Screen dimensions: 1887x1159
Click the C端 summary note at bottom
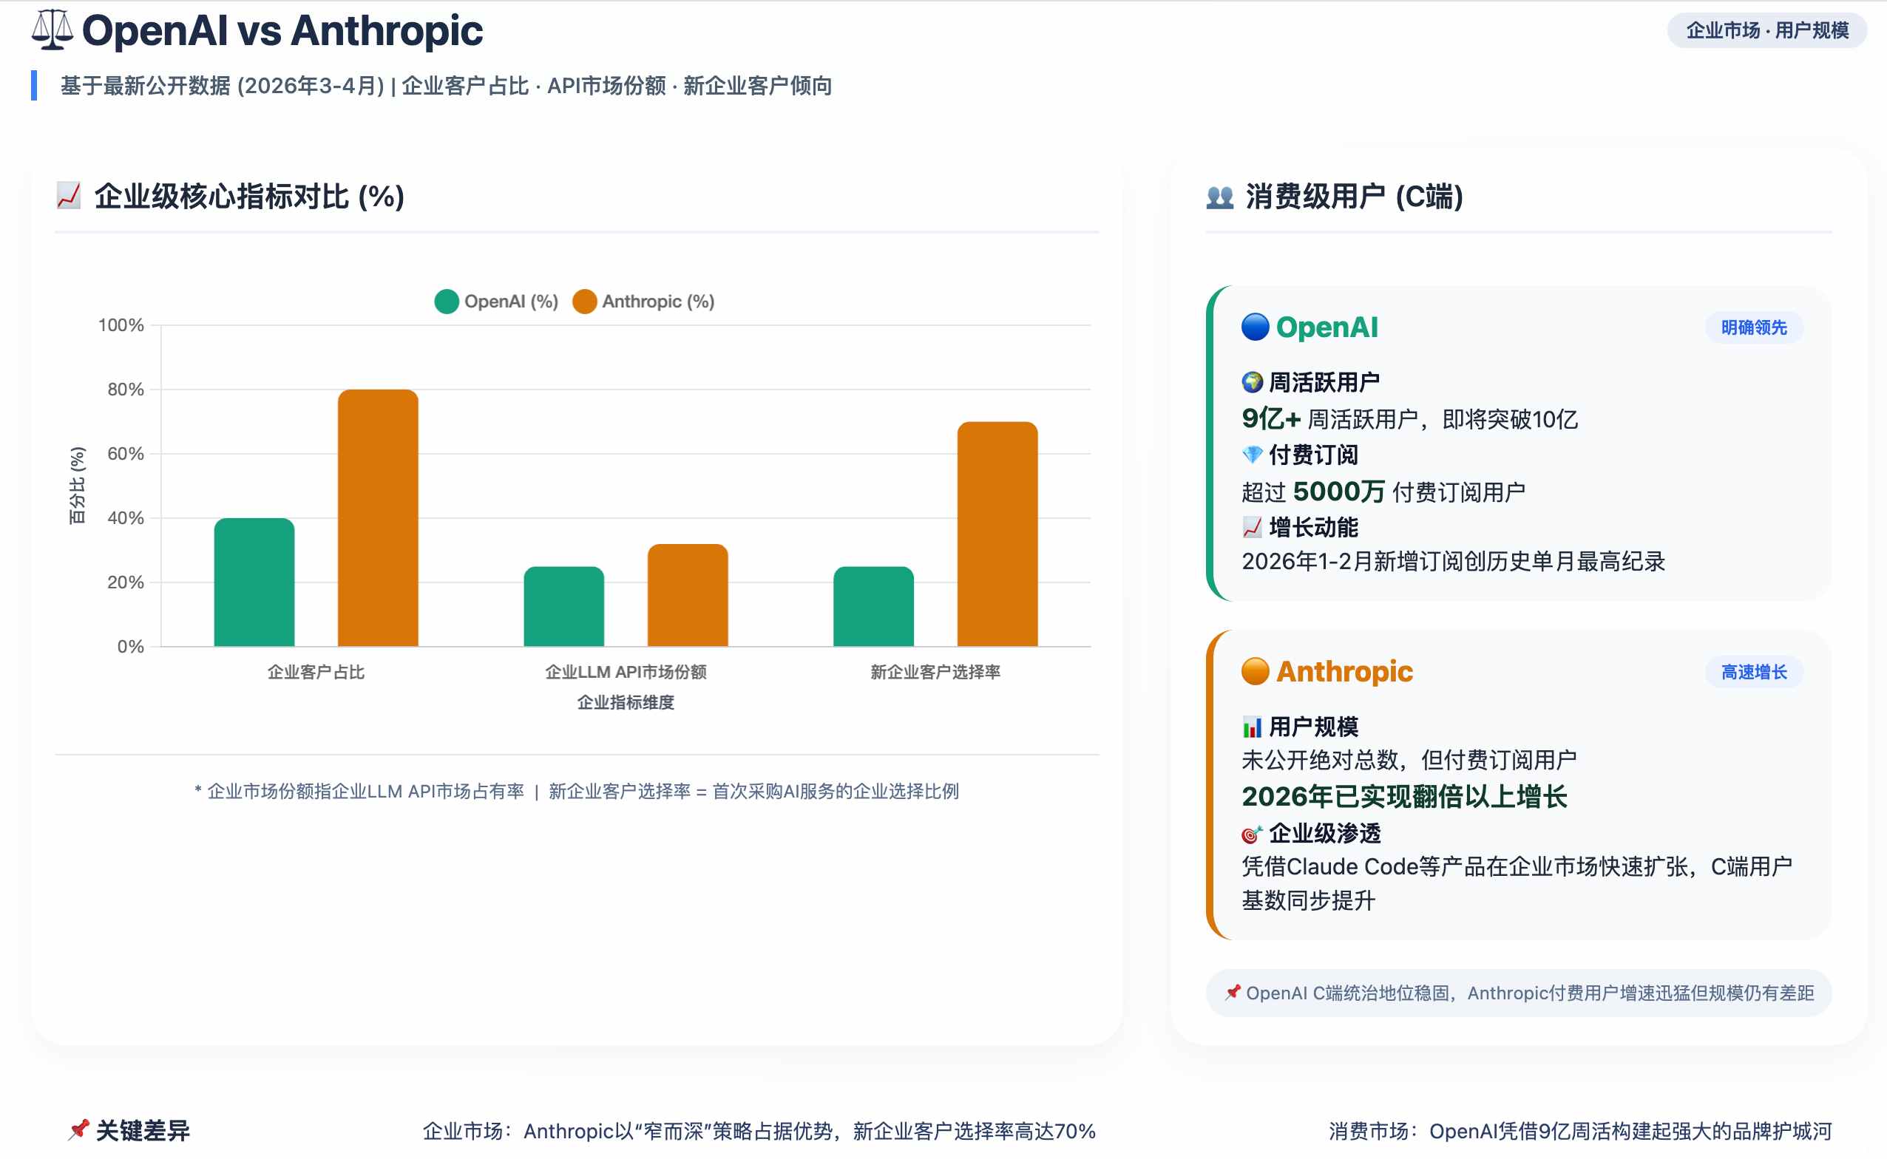pos(1518,993)
